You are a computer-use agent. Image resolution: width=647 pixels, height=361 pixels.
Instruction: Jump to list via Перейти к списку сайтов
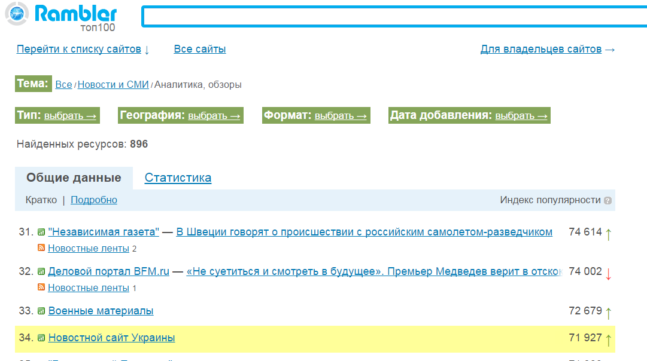pos(78,49)
